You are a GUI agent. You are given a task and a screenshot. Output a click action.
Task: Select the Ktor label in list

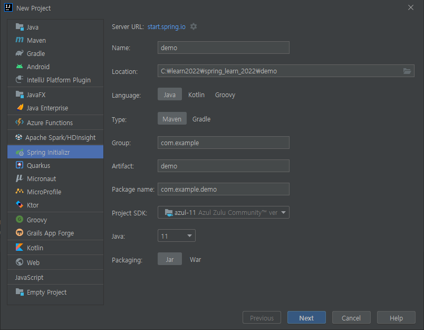pos(33,205)
